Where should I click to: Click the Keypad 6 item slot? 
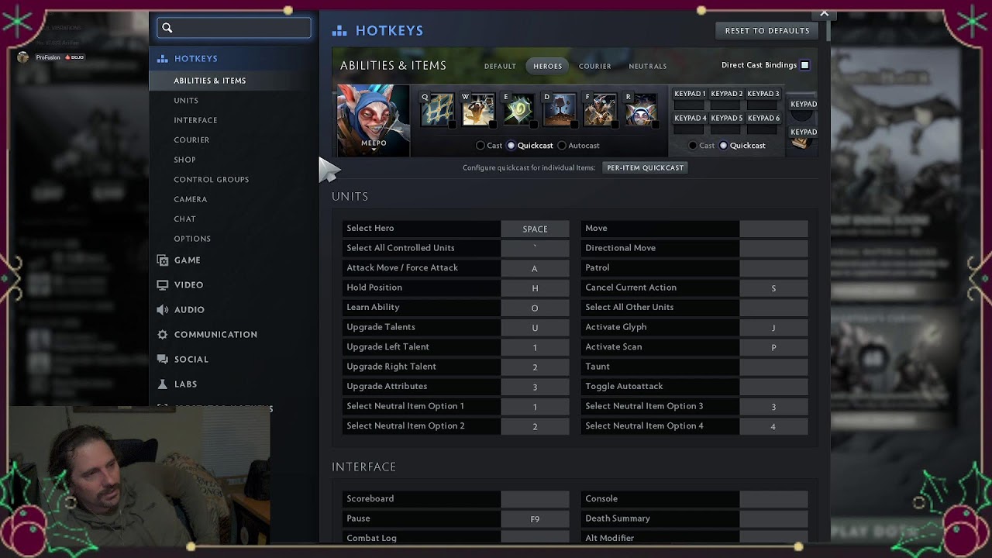coord(763,123)
